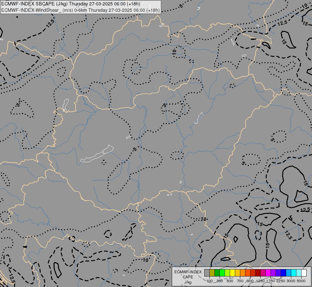The image size is (312, 287).
Task: Pick the pink-crimson swatch right of 1250
Action: coord(263,273)
